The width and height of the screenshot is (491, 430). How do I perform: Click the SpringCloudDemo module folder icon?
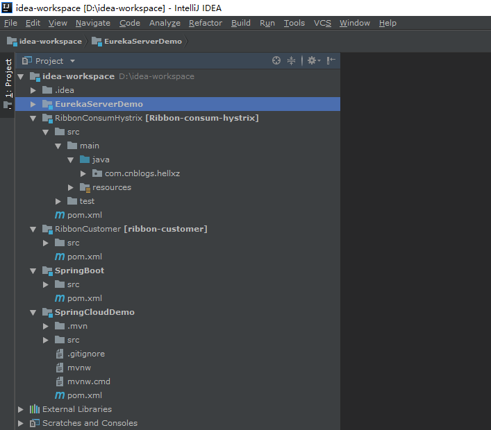click(47, 313)
